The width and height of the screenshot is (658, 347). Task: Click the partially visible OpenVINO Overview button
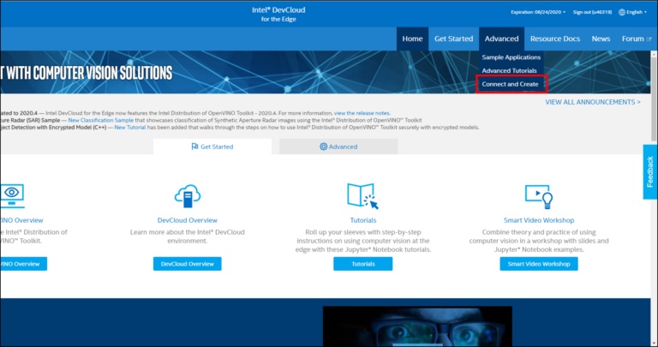tap(23, 264)
